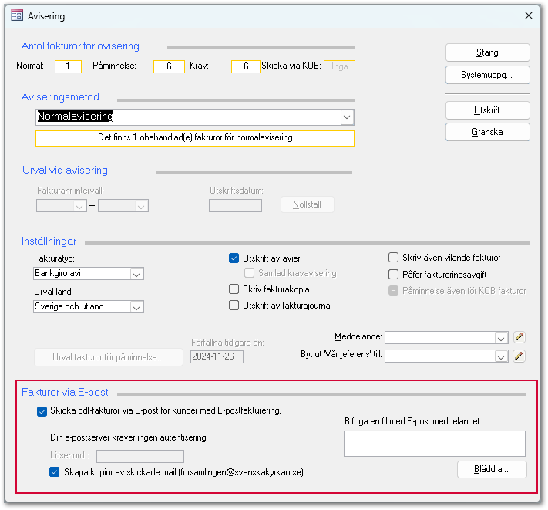The height and width of the screenshot is (510, 548).
Task: Click the Skicka via KOB field Inga
Action: click(339, 66)
